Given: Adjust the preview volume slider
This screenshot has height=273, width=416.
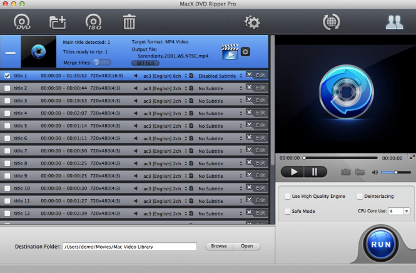Looking at the screenshot, I should (395, 172).
